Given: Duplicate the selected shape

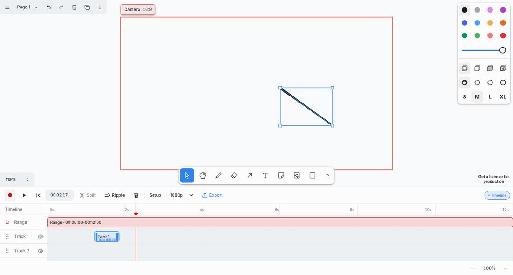Looking at the screenshot, I should point(87,7).
